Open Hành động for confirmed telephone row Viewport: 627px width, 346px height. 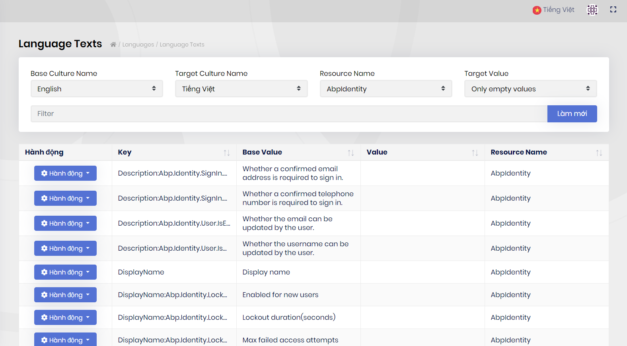tap(65, 198)
